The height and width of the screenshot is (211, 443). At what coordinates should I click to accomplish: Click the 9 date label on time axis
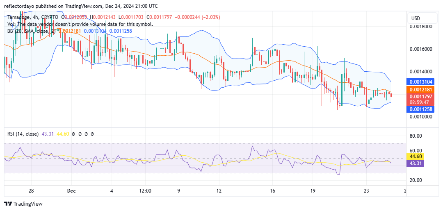[179, 191]
